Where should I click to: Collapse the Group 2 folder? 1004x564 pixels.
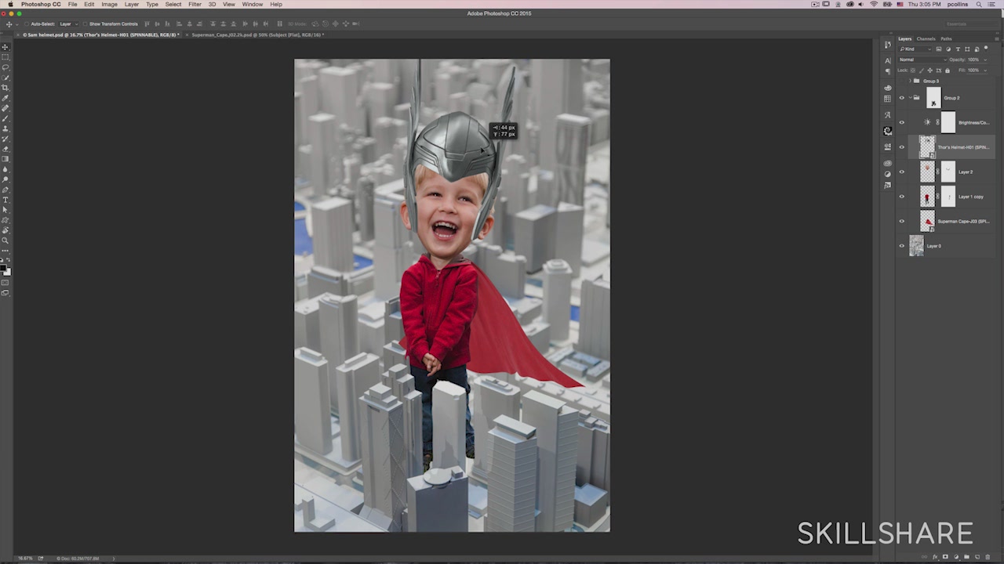(x=910, y=98)
